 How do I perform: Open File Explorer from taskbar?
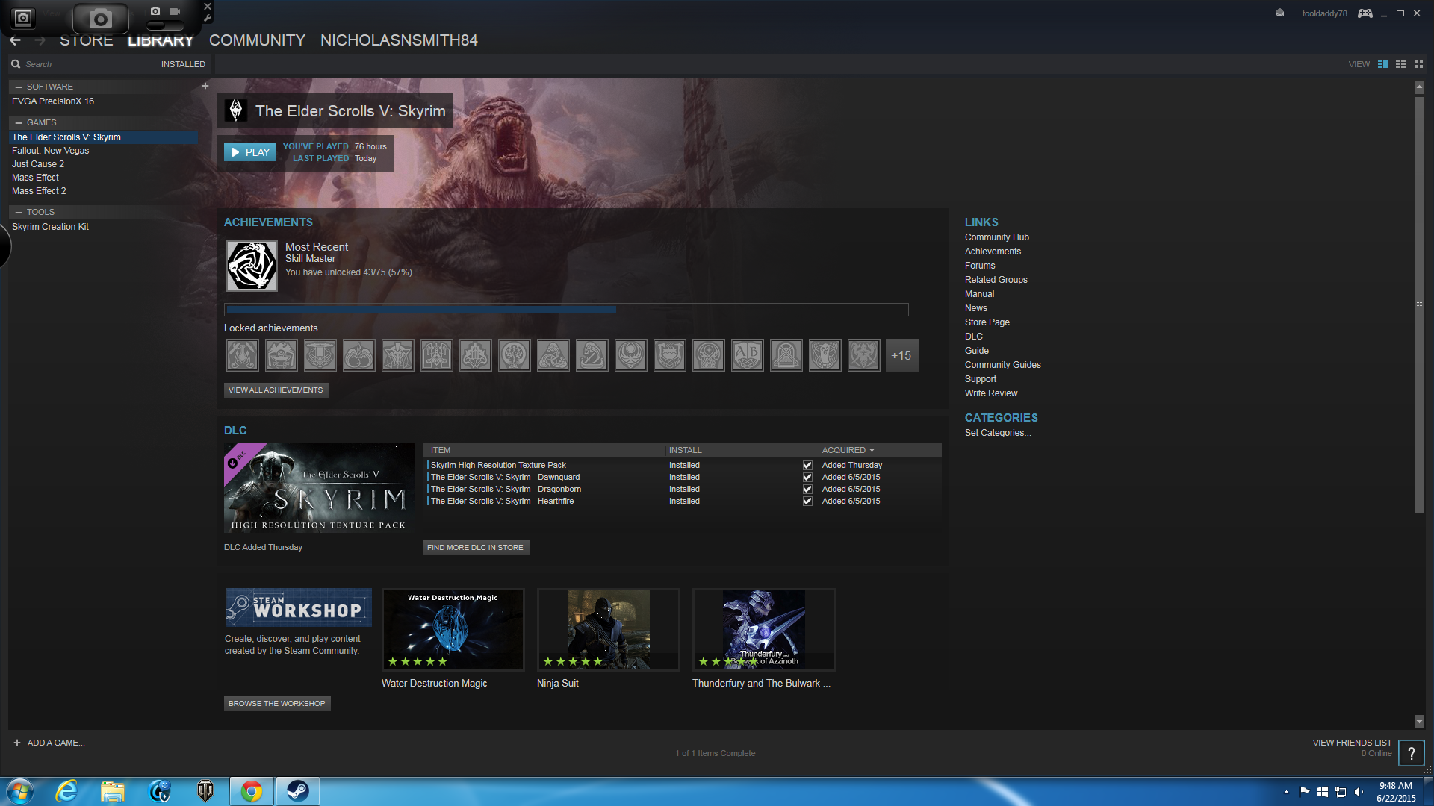click(113, 791)
